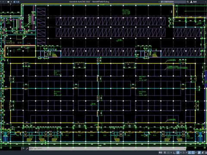Toggle polar tracking in status bar

(x=178, y=152)
